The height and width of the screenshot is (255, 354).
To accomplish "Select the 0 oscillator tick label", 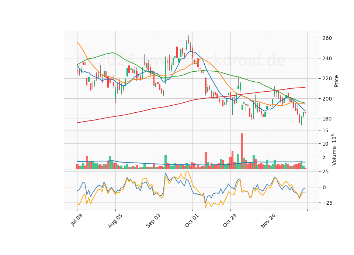I will (x=324, y=187).
